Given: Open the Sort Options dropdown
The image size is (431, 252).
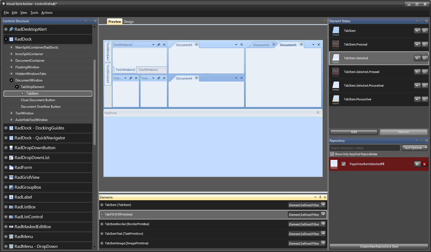Looking at the screenshot, I should click(415, 148).
